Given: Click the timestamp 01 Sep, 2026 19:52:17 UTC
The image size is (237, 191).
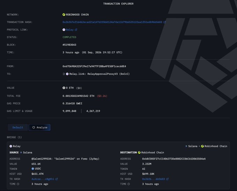Looking at the screenshot, I should [102, 52].
